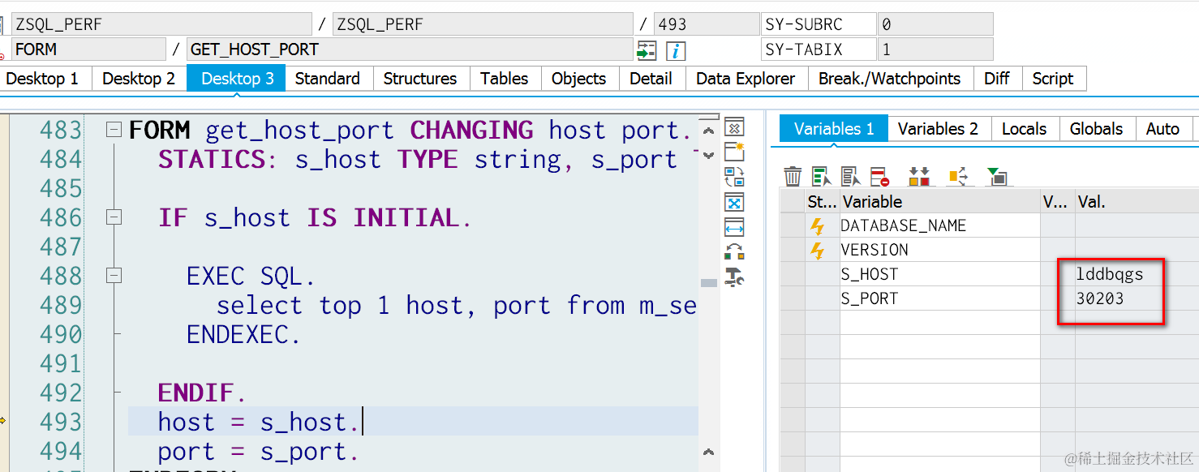Screen dimensions: 1199x472
Task: Switch to the Locals tab
Action: click(x=1024, y=129)
